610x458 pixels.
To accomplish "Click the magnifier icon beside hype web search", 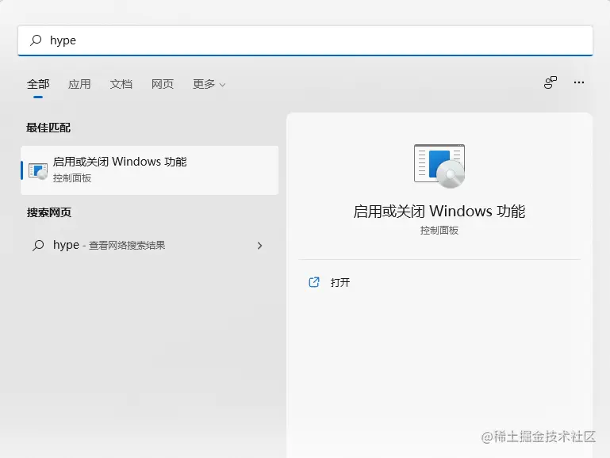I will 38,245.
